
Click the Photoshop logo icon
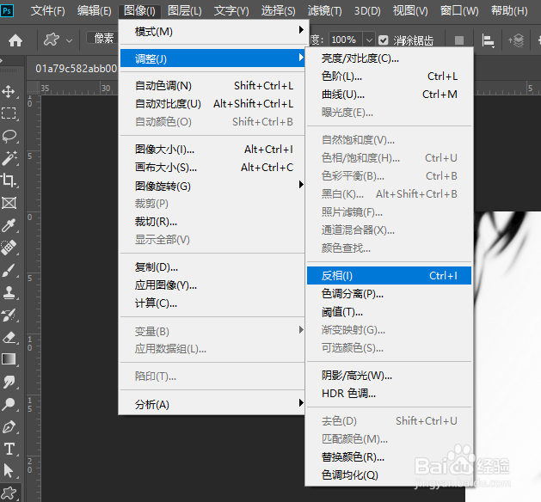[7, 10]
